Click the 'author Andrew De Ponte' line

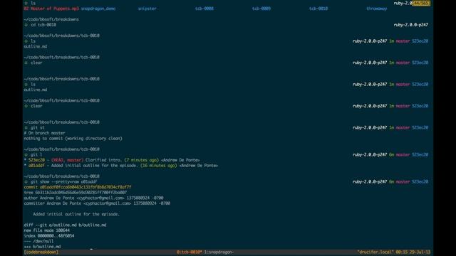pyautogui.click(x=93, y=198)
